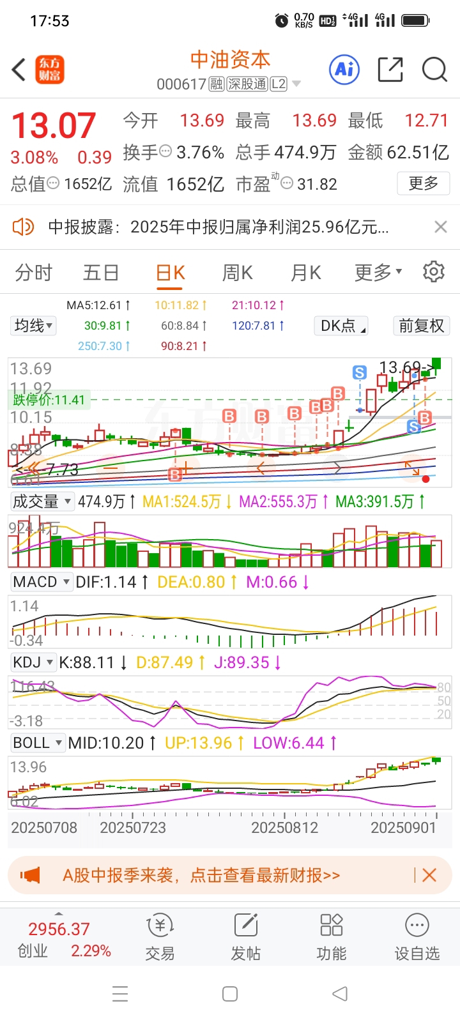Tap the 中油资本 stock title
The image size is (460, 1022).
coord(230,59)
